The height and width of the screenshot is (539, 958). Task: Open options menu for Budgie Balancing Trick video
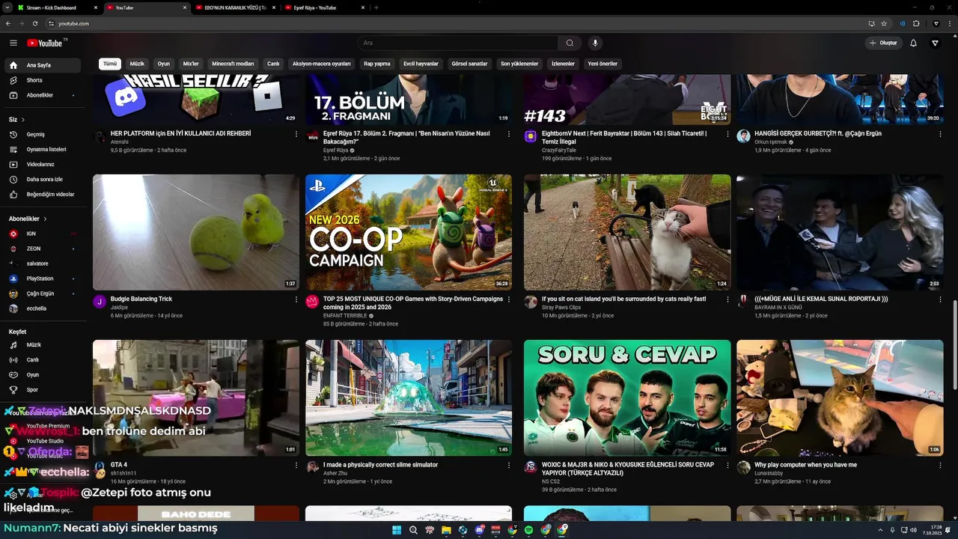[296, 299]
